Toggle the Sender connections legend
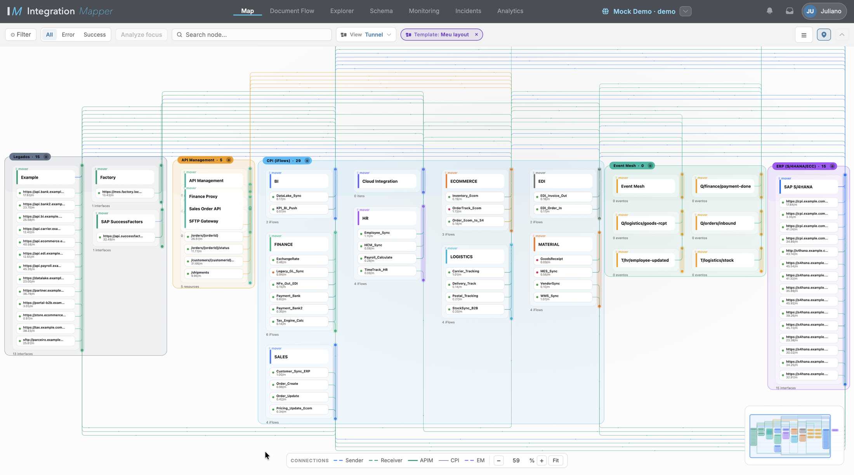The image size is (854, 475). click(x=348, y=461)
